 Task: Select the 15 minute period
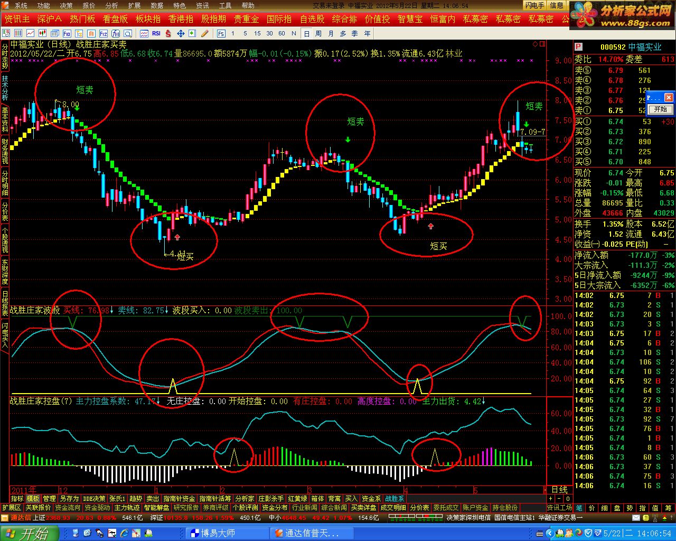pos(257,33)
